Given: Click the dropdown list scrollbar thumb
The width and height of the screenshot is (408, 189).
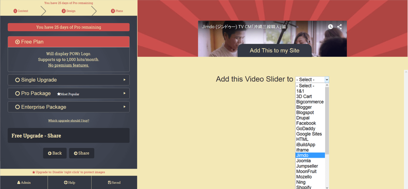Looking at the screenshot, I should pos(327,121).
